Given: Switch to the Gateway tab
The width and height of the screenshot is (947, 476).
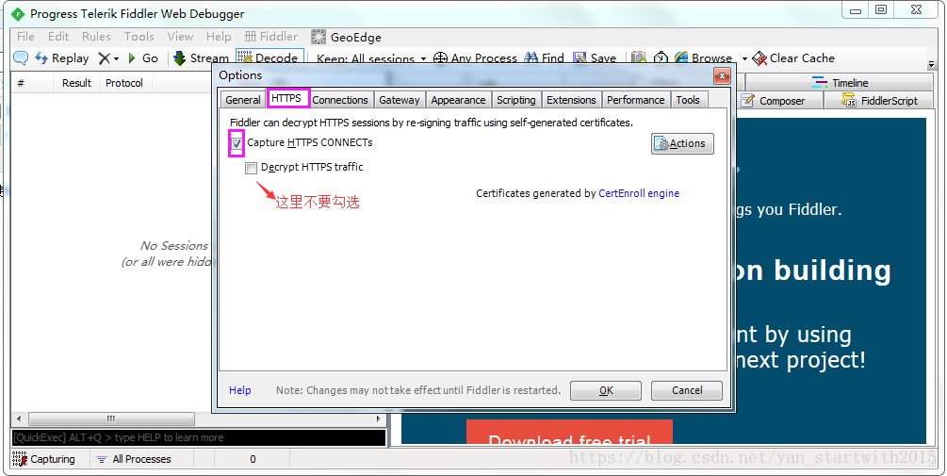Looking at the screenshot, I should [400, 100].
